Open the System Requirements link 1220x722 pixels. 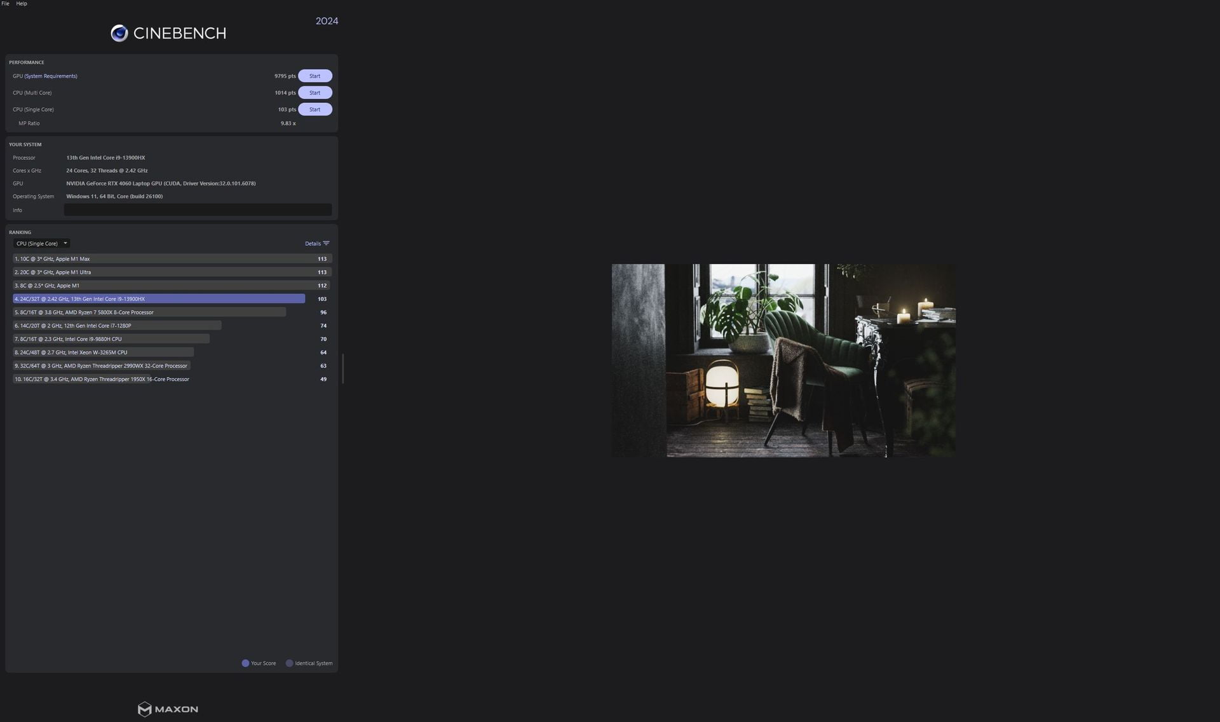(x=51, y=76)
